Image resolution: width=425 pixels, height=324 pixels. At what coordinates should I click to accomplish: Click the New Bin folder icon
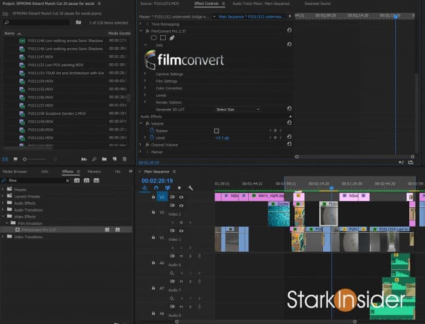pos(104,159)
